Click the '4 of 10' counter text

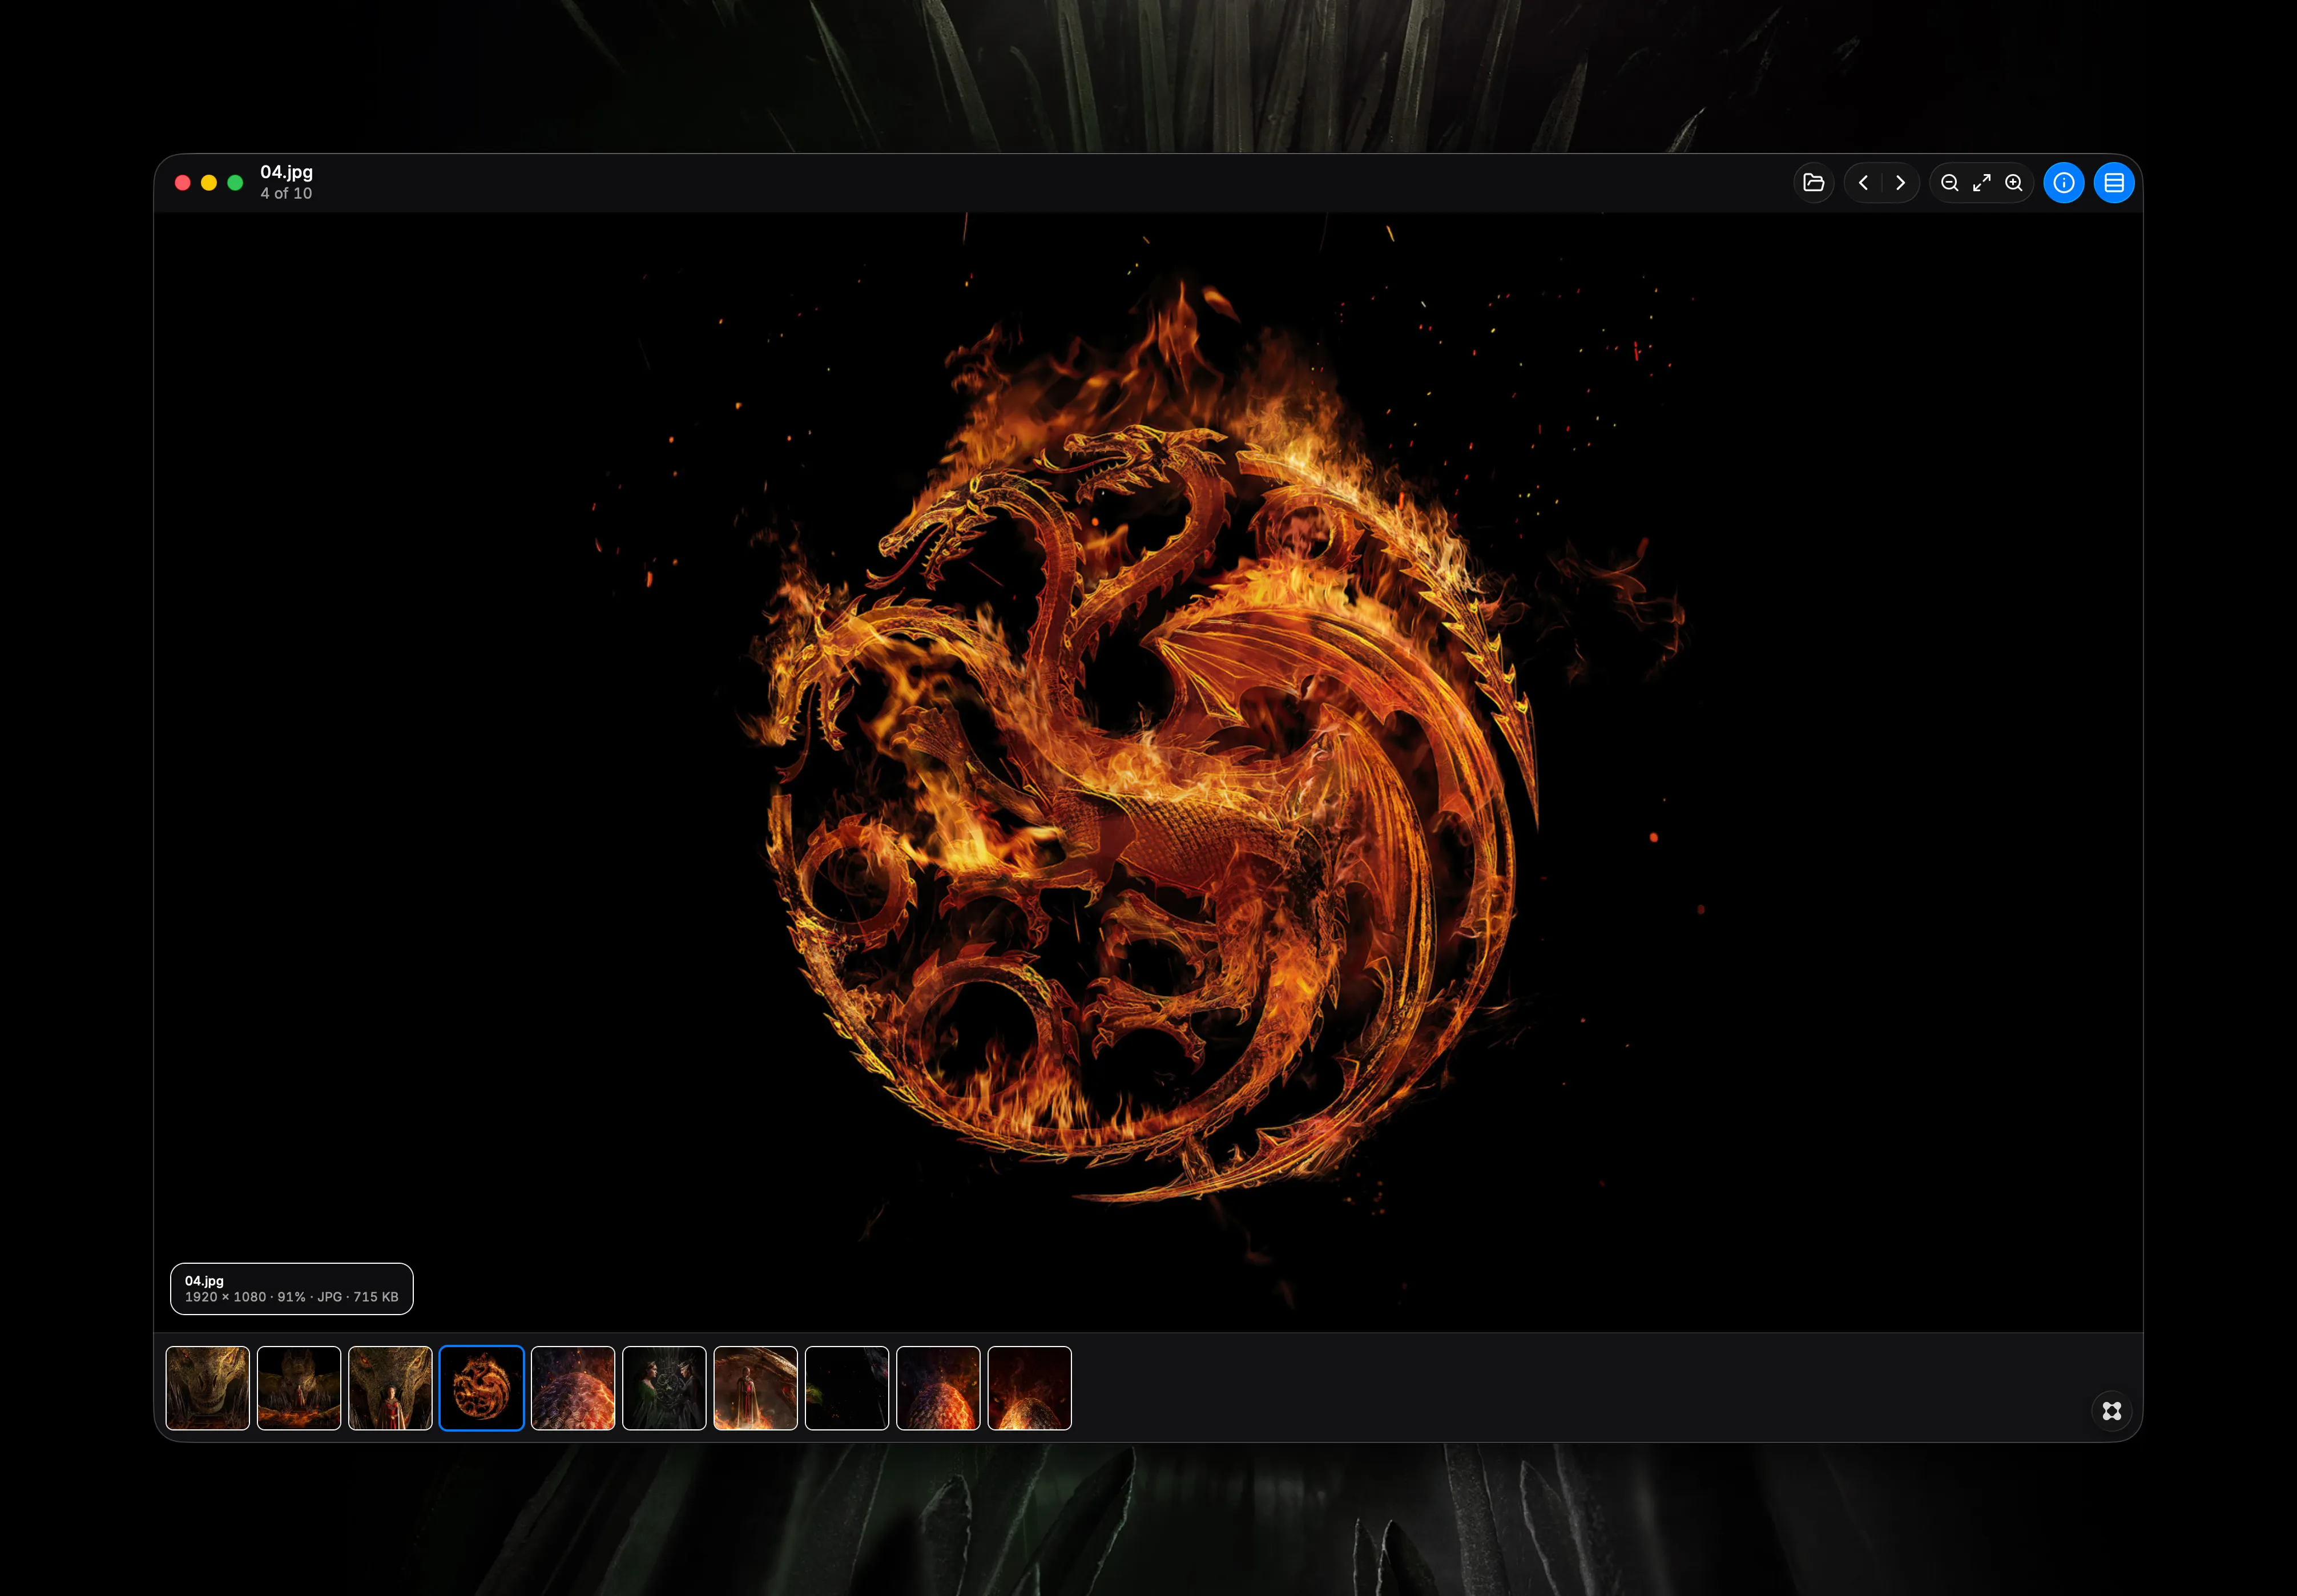click(x=286, y=194)
